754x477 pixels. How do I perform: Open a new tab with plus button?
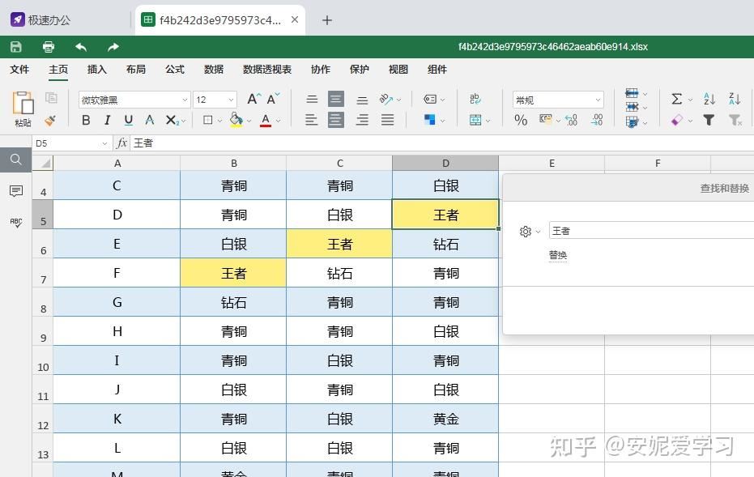[327, 20]
